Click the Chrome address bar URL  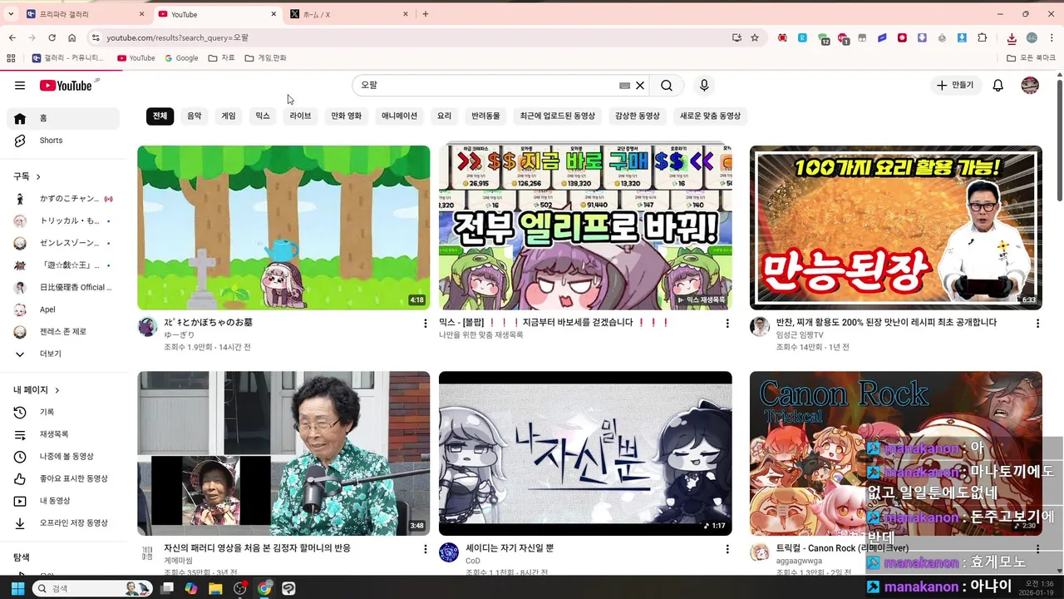(x=177, y=37)
